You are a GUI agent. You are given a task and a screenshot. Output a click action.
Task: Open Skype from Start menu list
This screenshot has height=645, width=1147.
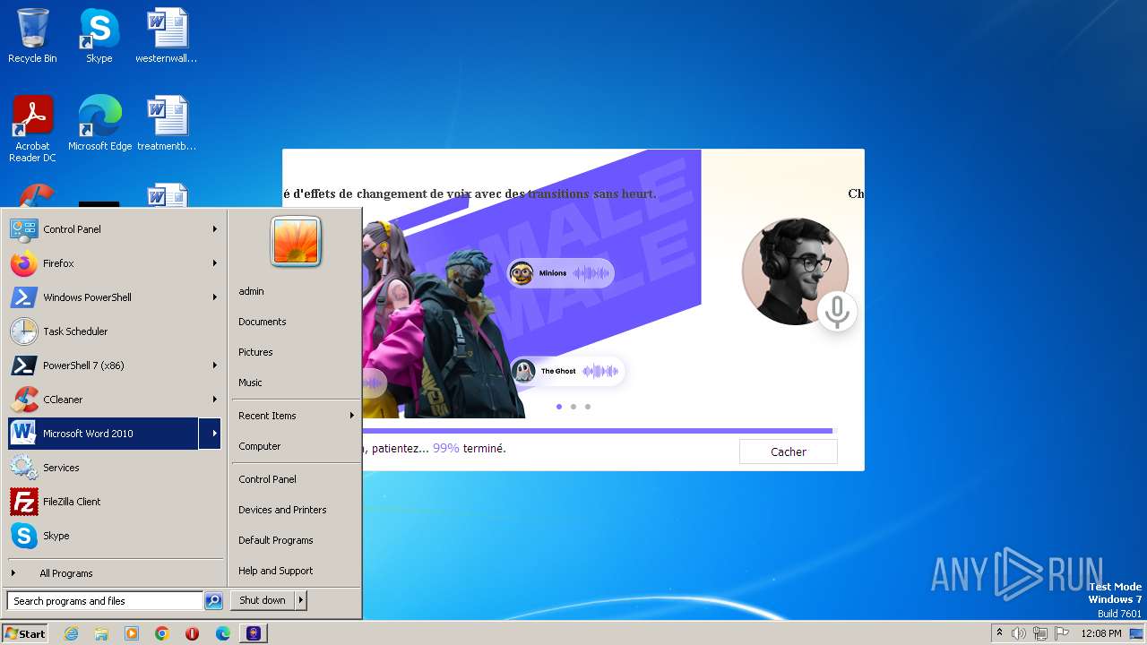tap(115, 536)
